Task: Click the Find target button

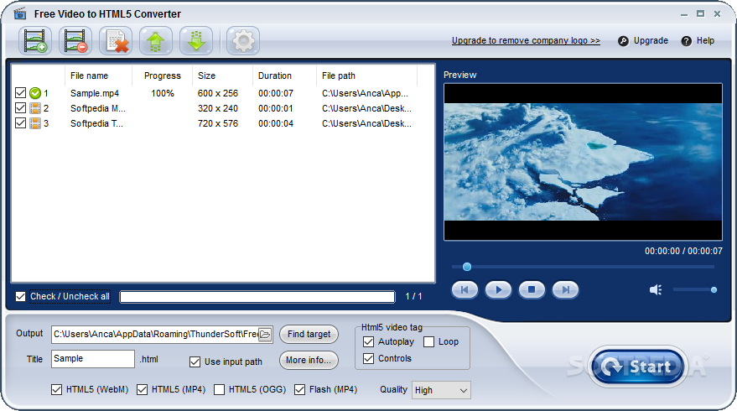Action: [x=309, y=335]
